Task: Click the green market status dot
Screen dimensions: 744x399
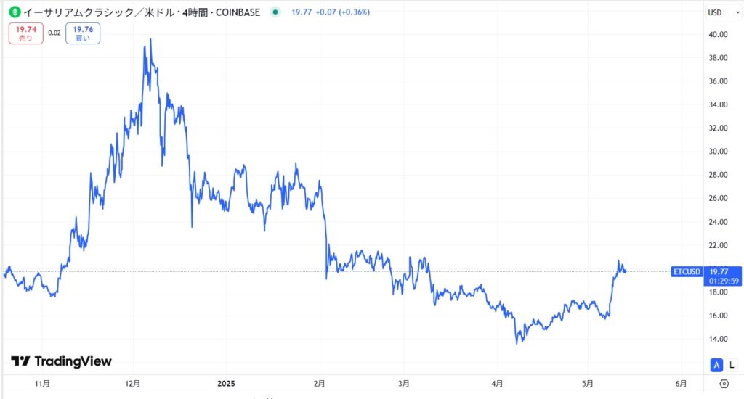Action: coord(275,12)
